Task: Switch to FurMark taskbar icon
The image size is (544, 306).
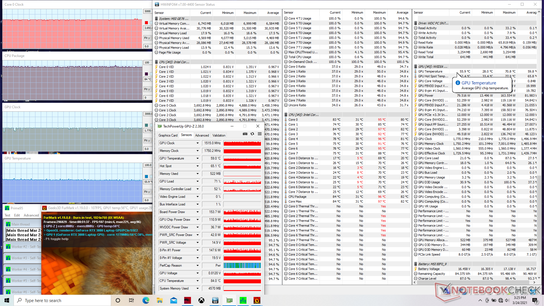Action: (x=257, y=300)
